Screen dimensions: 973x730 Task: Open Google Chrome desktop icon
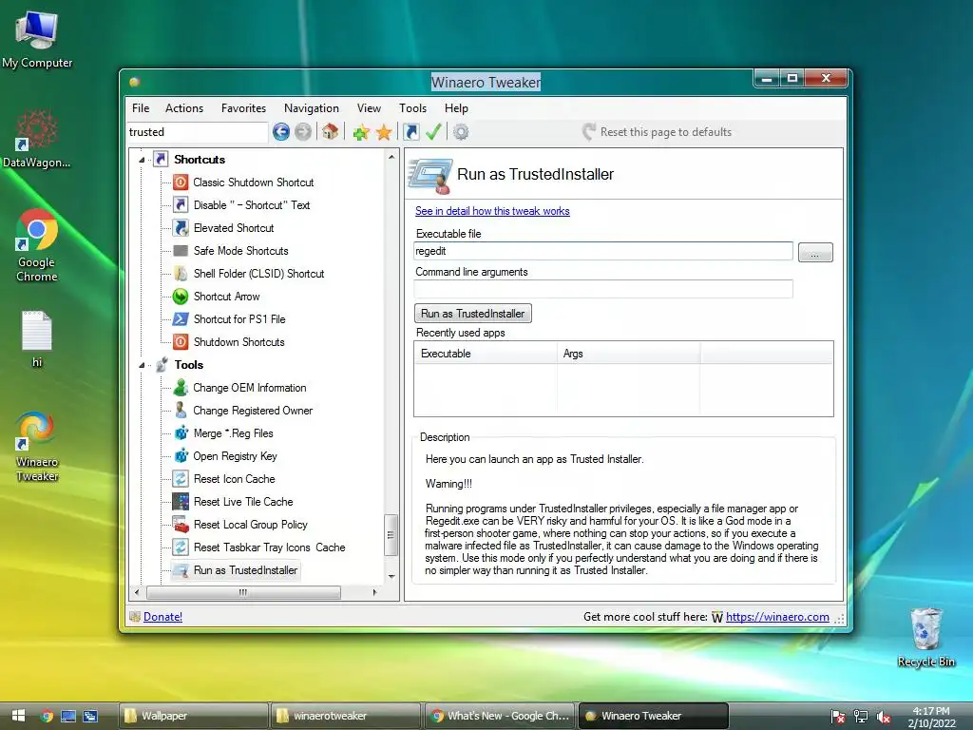[37, 245]
